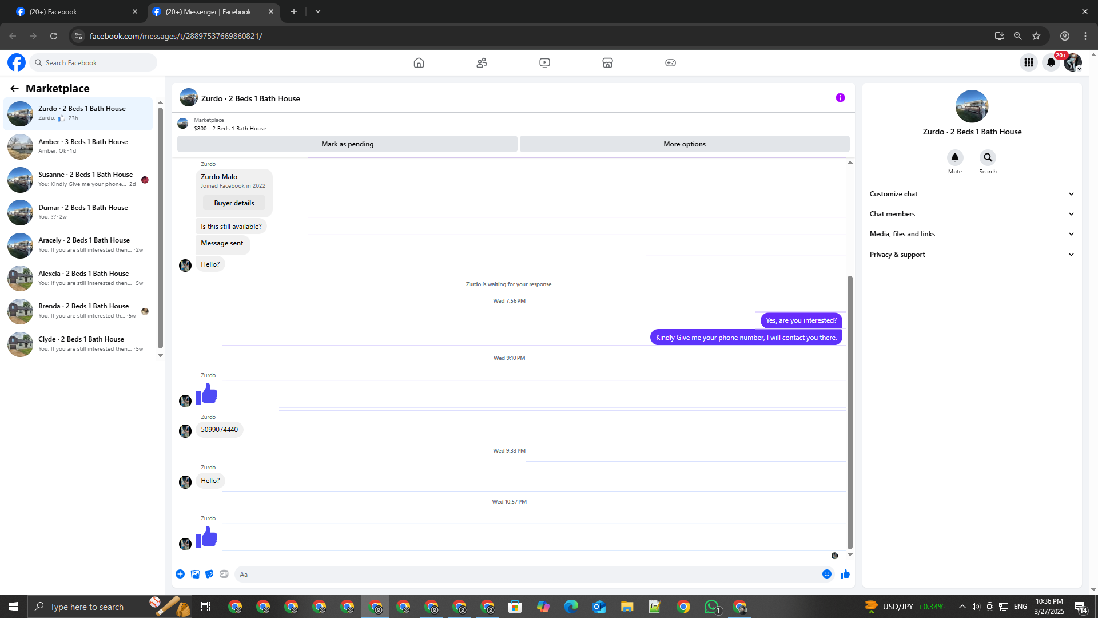Click Mark as pending button
1098x618 pixels.
point(347,144)
